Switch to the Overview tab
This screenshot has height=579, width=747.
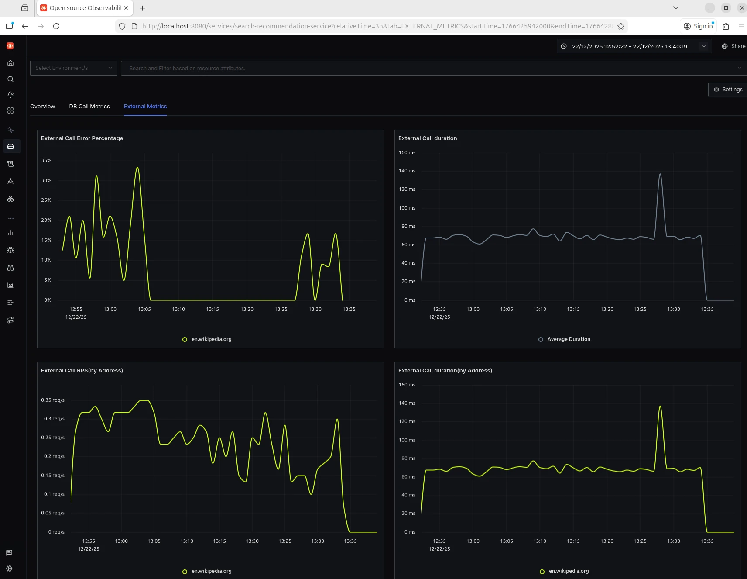(42, 107)
